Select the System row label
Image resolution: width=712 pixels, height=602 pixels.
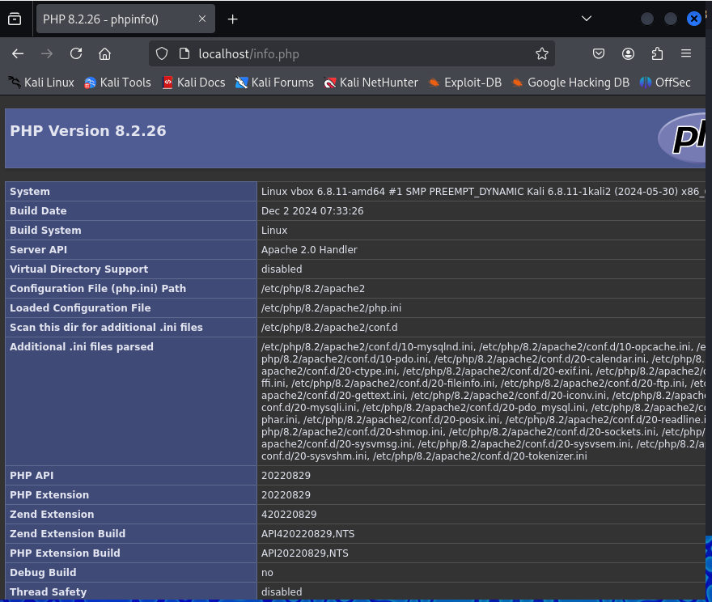coord(30,192)
